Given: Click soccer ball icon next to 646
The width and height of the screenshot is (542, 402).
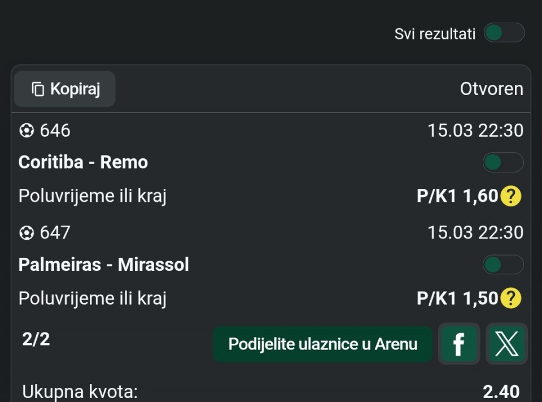Looking at the screenshot, I should point(26,131).
